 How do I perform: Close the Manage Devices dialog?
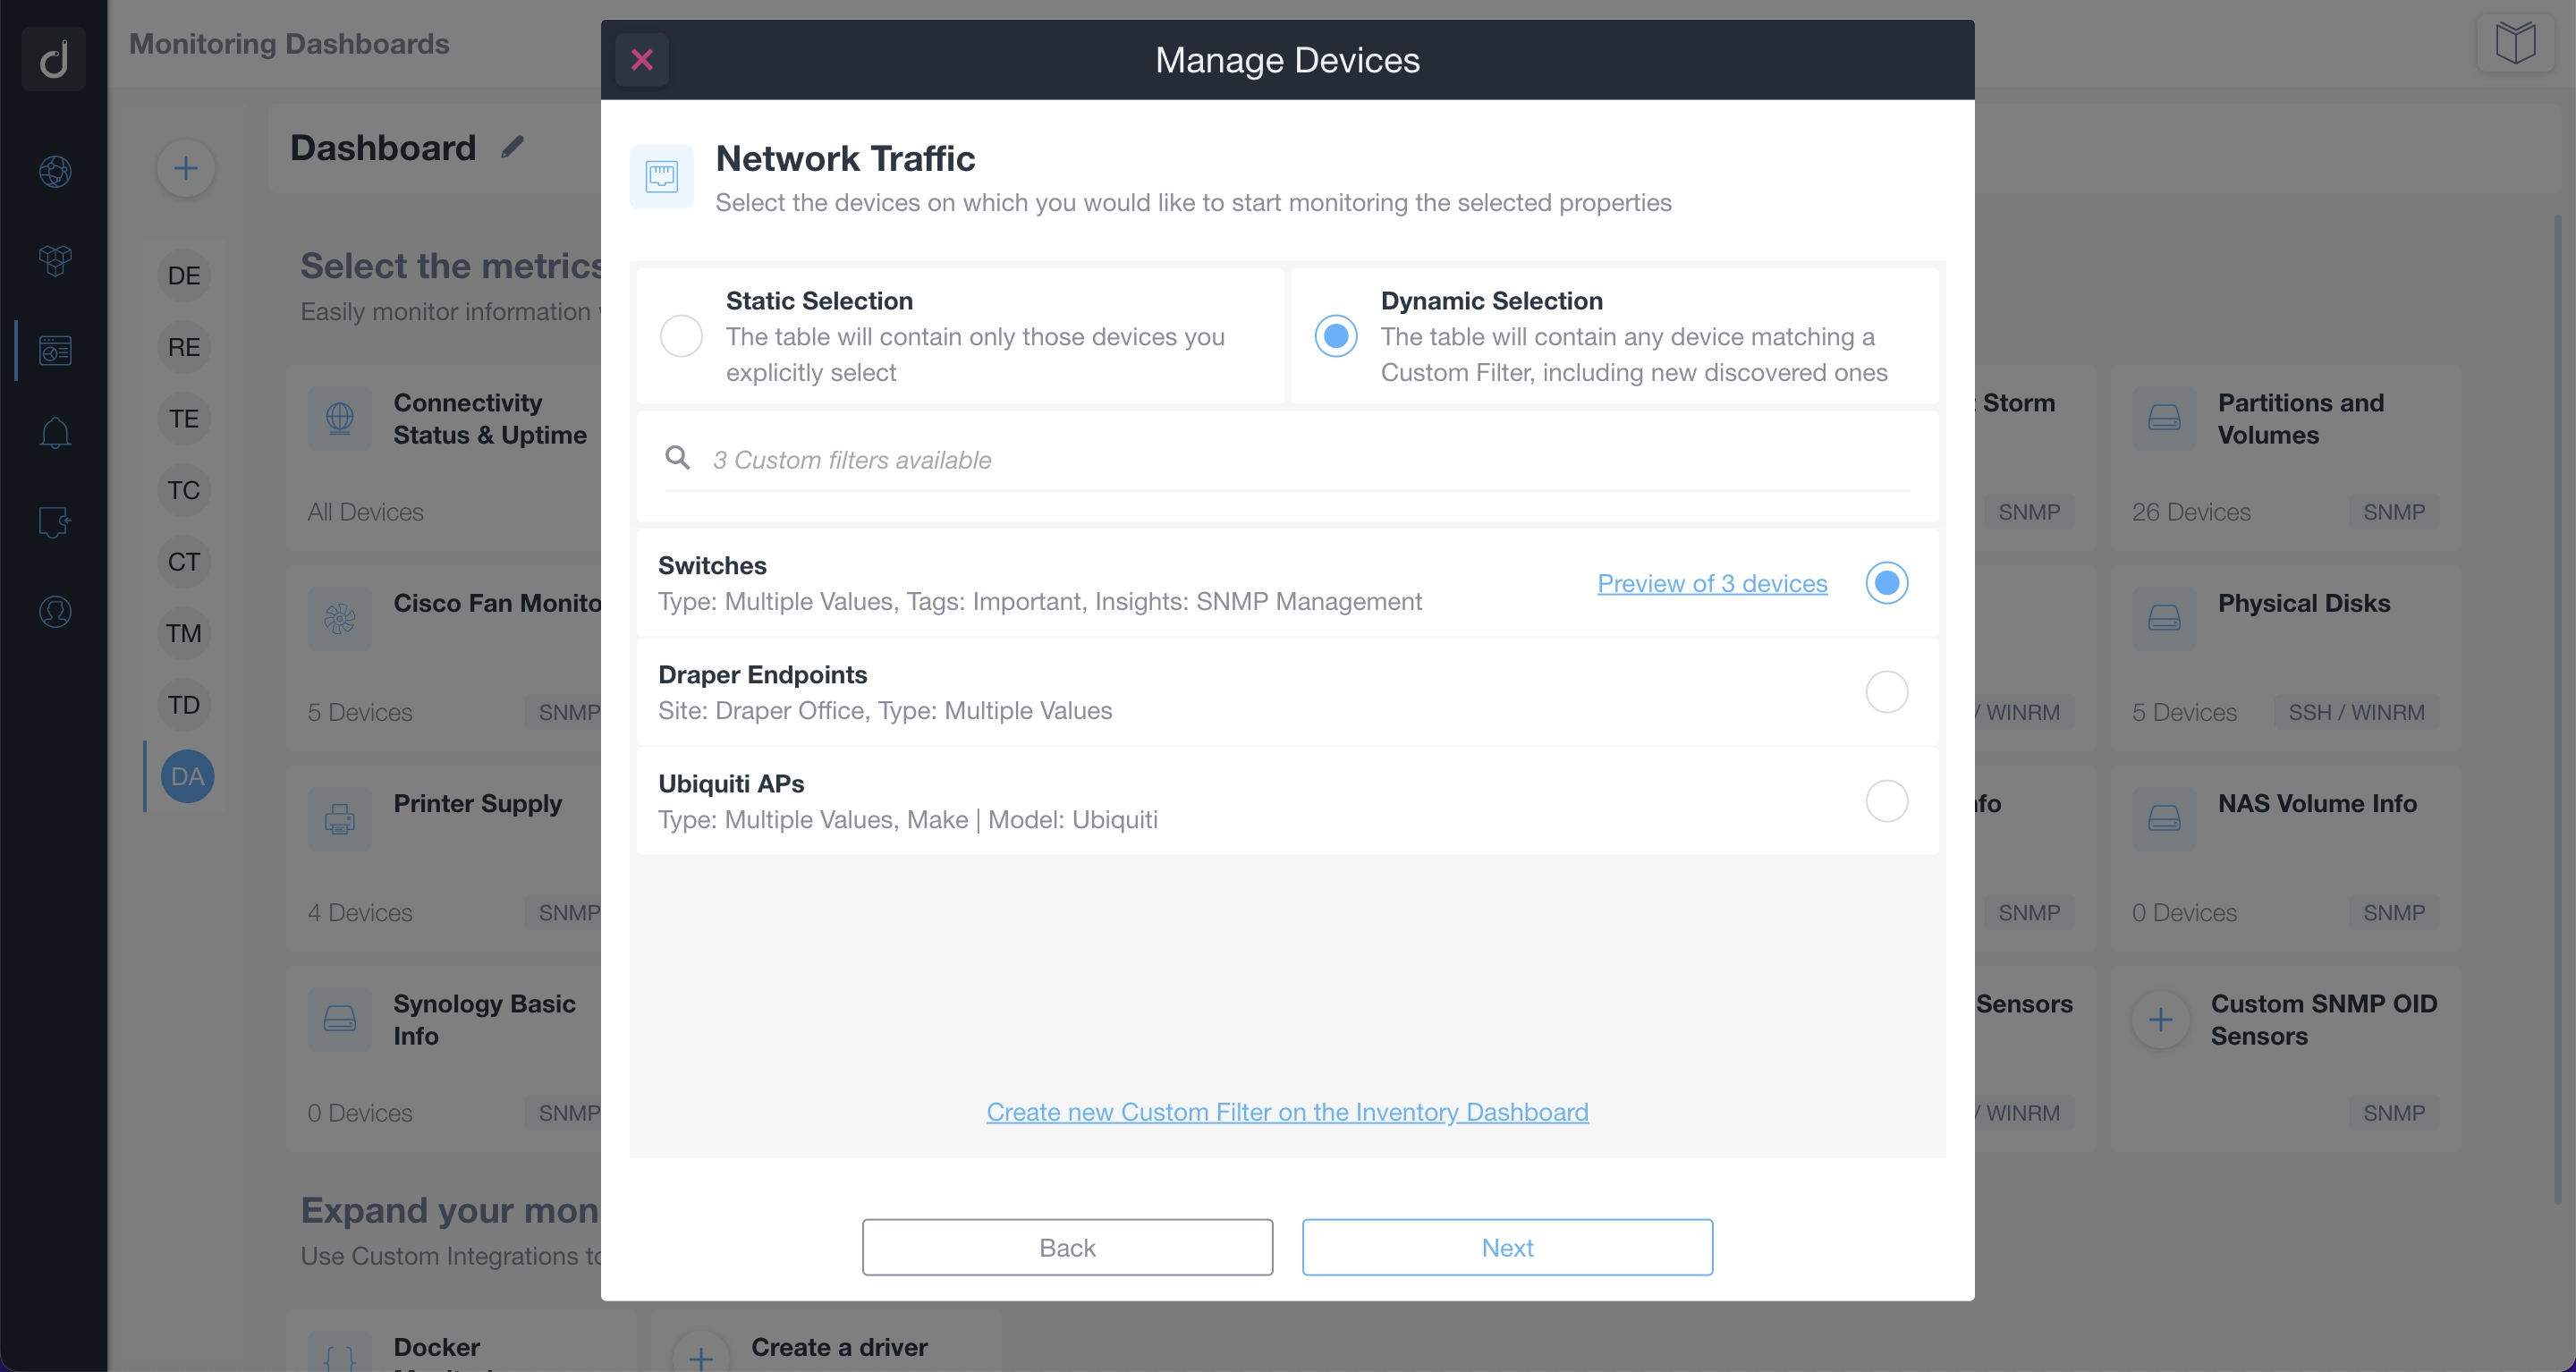click(642, 59)
